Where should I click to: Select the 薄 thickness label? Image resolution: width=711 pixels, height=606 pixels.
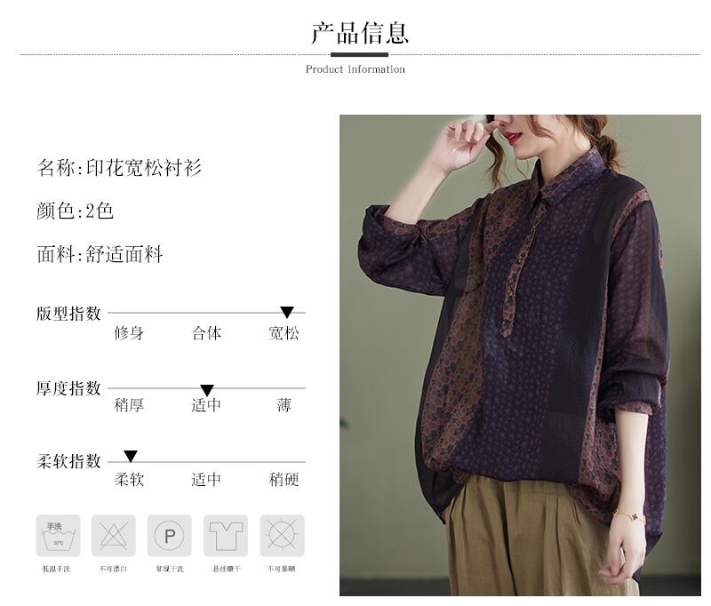pyautogui.click(x=284, y=405)
